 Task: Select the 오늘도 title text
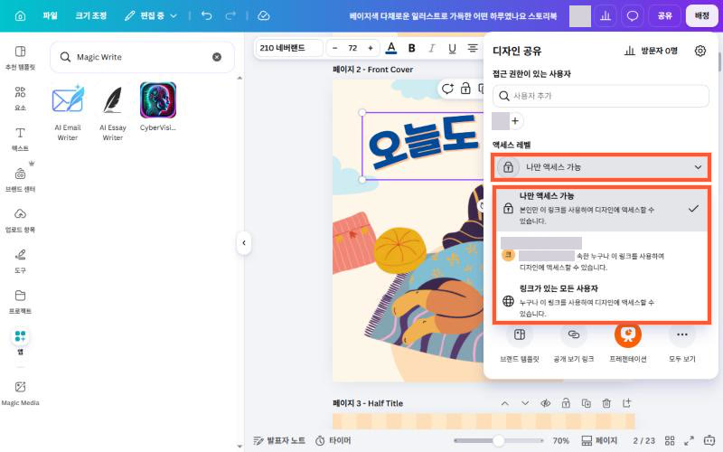(x=422, y=142)
